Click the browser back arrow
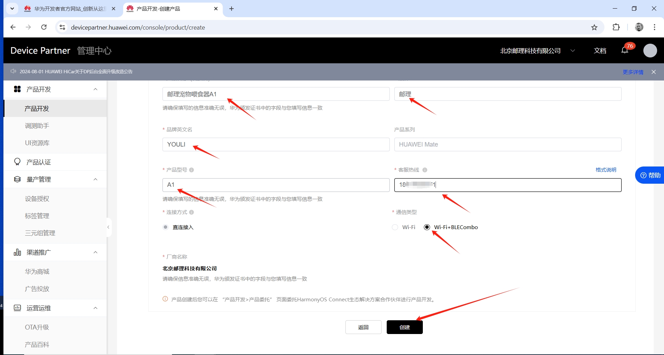This screenshot has width=664, height=355. (x=13, y=27)
